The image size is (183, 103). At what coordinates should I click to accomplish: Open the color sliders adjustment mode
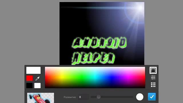[153, 78]
